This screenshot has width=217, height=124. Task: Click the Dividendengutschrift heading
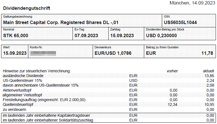pos(26,8)
